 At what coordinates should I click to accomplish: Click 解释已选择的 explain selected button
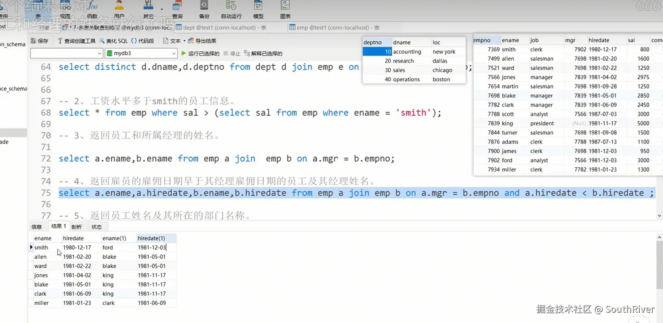pyautogui.click(x=263, y=54)
